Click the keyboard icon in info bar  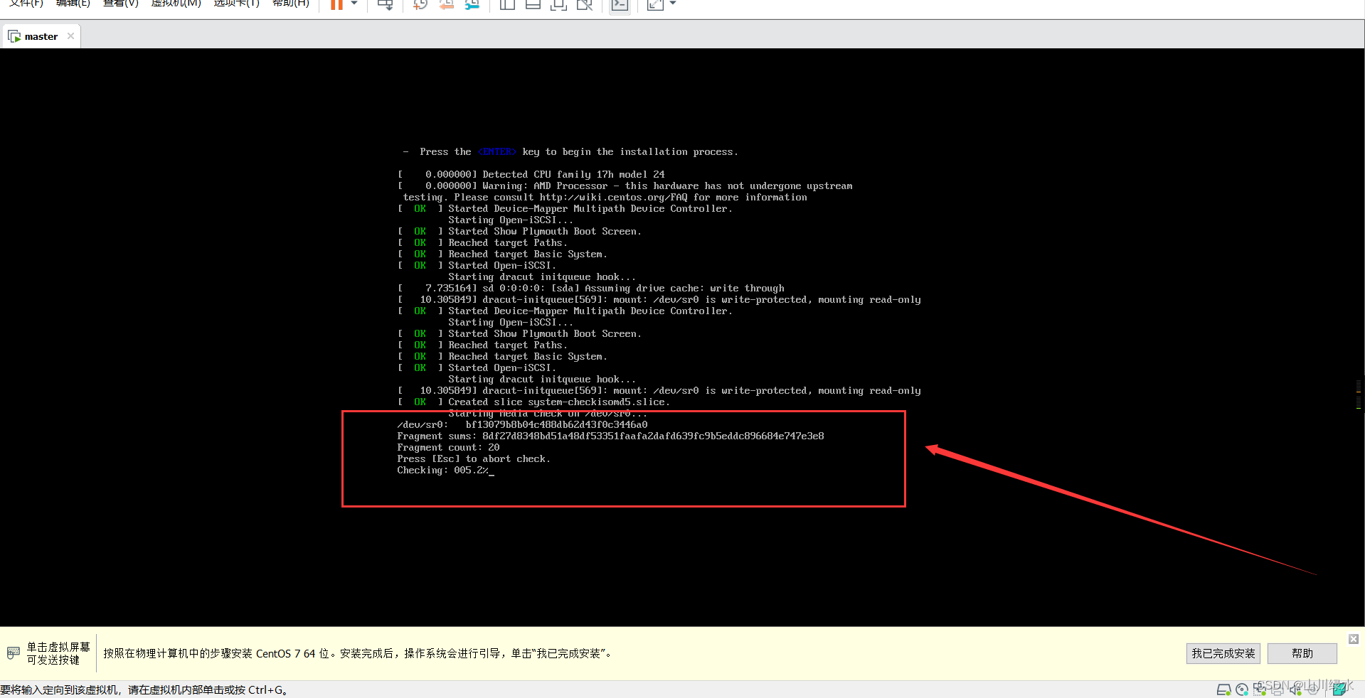click(x=13, y=653)
